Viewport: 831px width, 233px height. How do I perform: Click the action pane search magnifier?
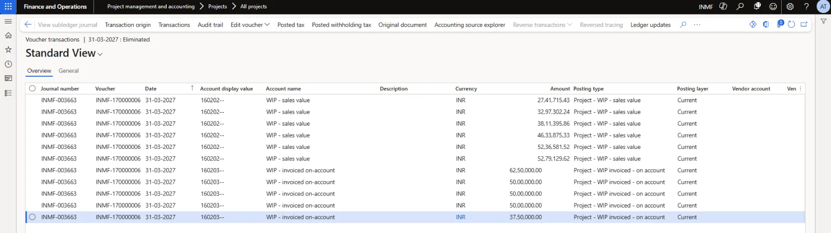[x=683, y=24]
